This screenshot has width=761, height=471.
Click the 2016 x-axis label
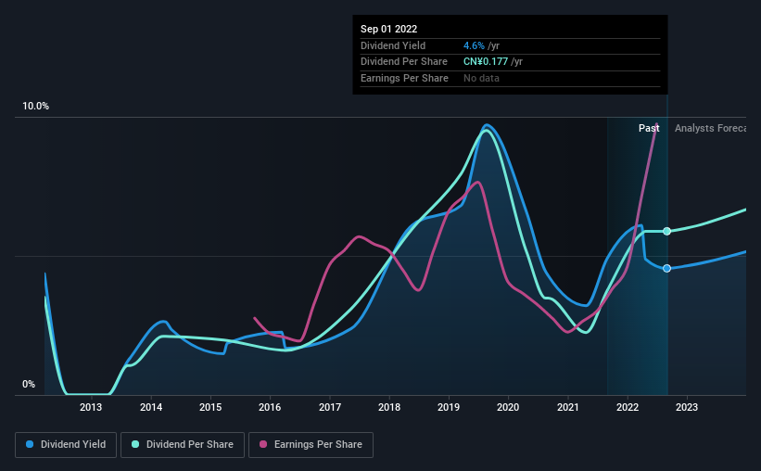coord(270,407)
